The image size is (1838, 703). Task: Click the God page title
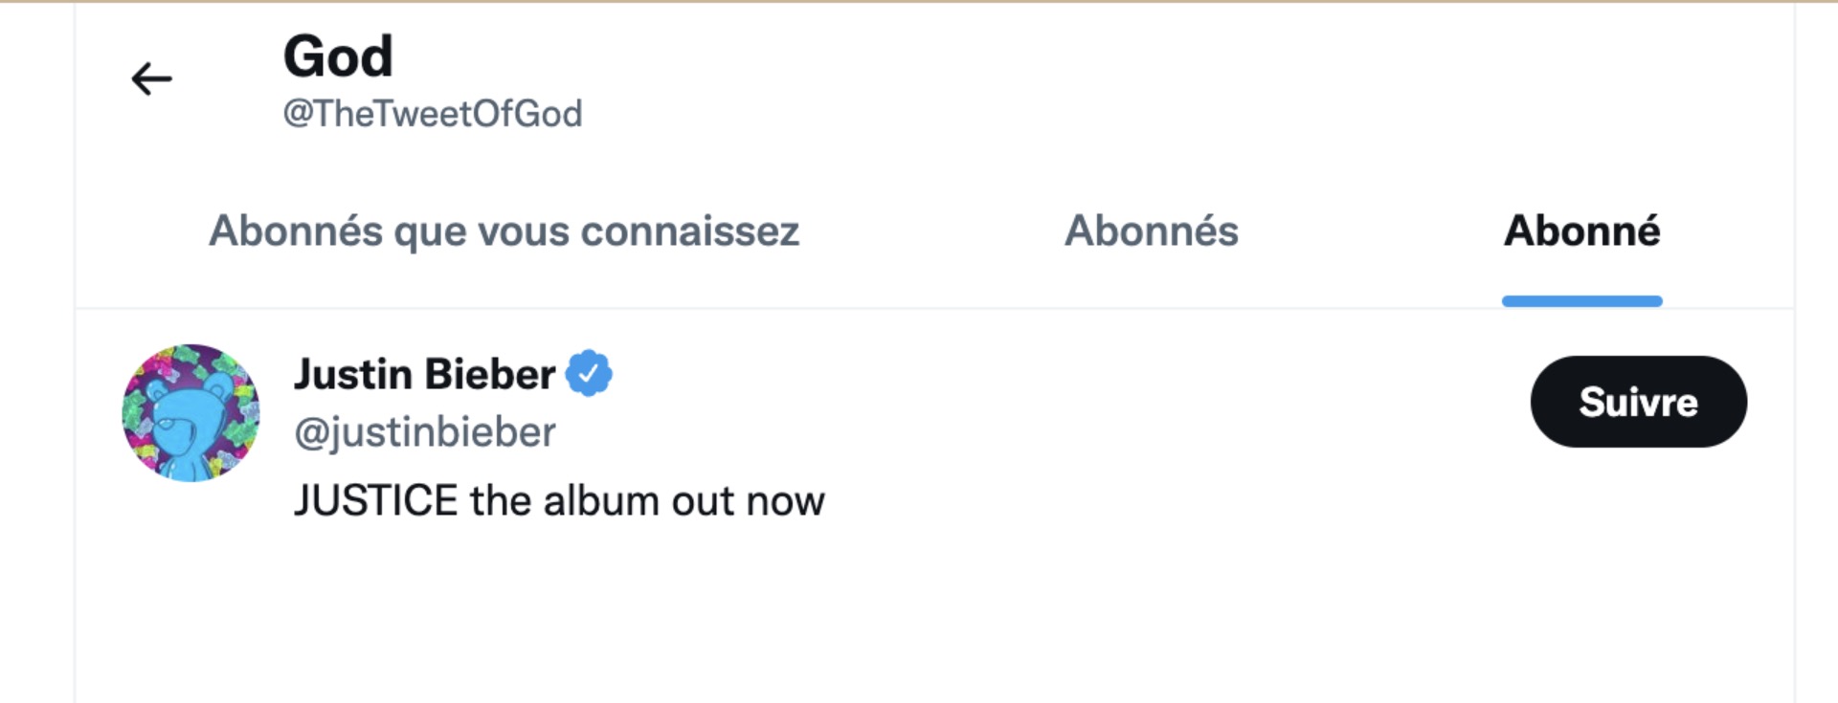click(x=338, y=55)
